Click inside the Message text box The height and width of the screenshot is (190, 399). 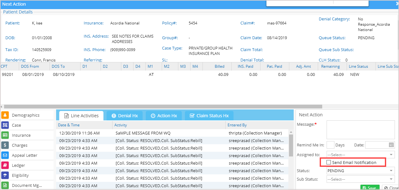(360, 130)
